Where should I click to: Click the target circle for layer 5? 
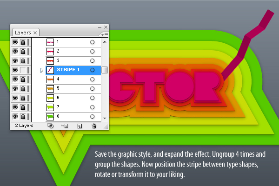92,89
